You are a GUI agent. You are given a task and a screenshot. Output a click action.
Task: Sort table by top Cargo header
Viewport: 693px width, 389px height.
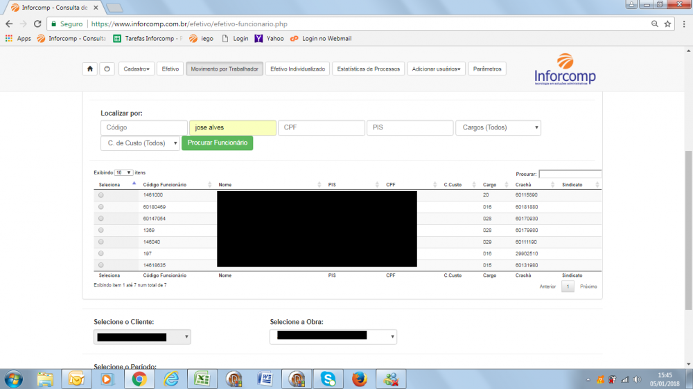pos(489,185)
